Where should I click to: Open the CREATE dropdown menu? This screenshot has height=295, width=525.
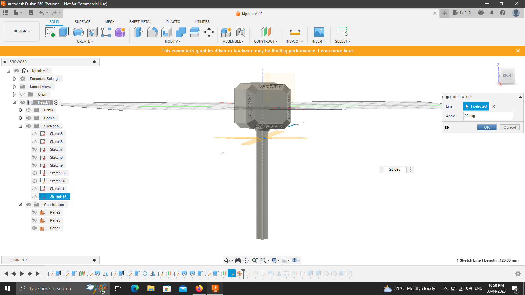[x=85, y=41]
